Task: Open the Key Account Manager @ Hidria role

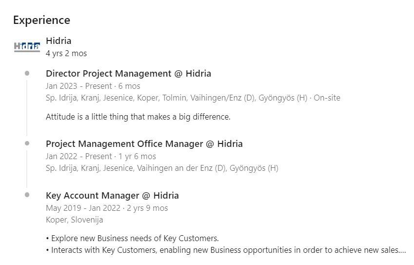Action: tap(112, 196)
